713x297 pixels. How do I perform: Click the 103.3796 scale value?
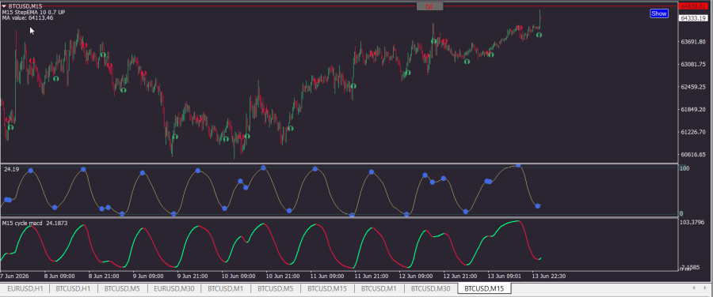pyautogui.click(x=692, y=222)
